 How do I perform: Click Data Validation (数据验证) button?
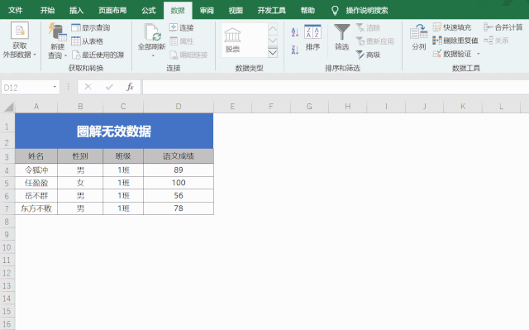click(452, 54)
